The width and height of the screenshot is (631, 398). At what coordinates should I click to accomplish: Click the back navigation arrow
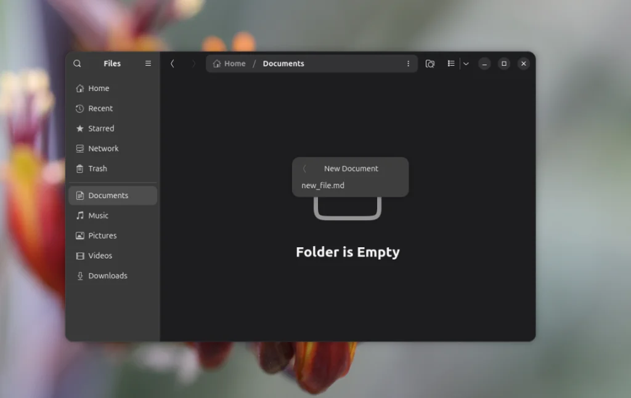tap(173, 63)
